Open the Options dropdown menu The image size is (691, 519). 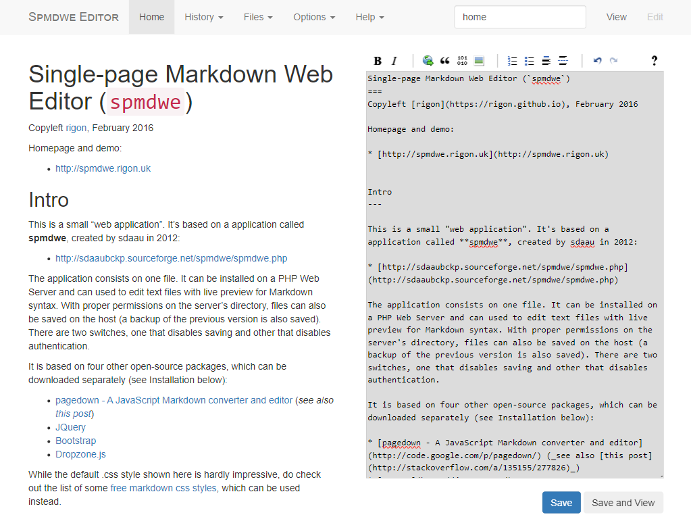point(314,17)
